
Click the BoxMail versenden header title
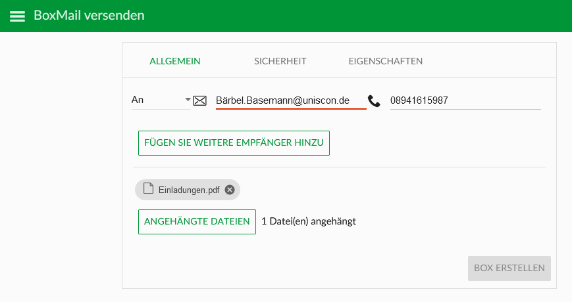tap(89, 15)
